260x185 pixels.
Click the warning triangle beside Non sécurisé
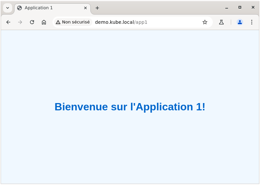[x=58, y=22]
